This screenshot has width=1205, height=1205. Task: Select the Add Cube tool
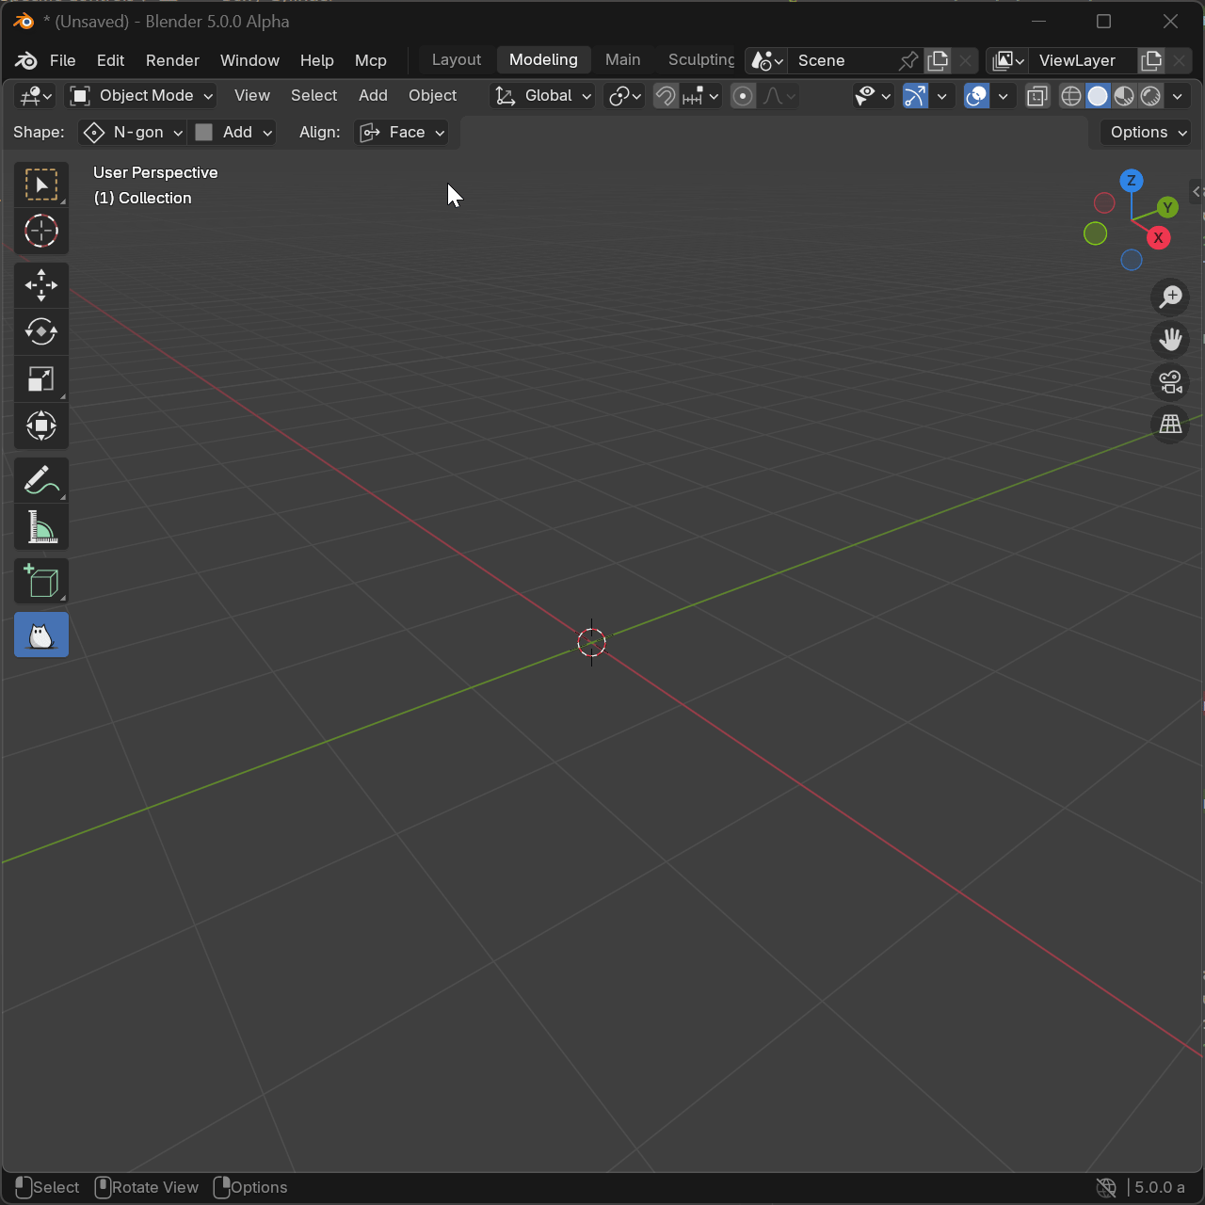[40, 582]
